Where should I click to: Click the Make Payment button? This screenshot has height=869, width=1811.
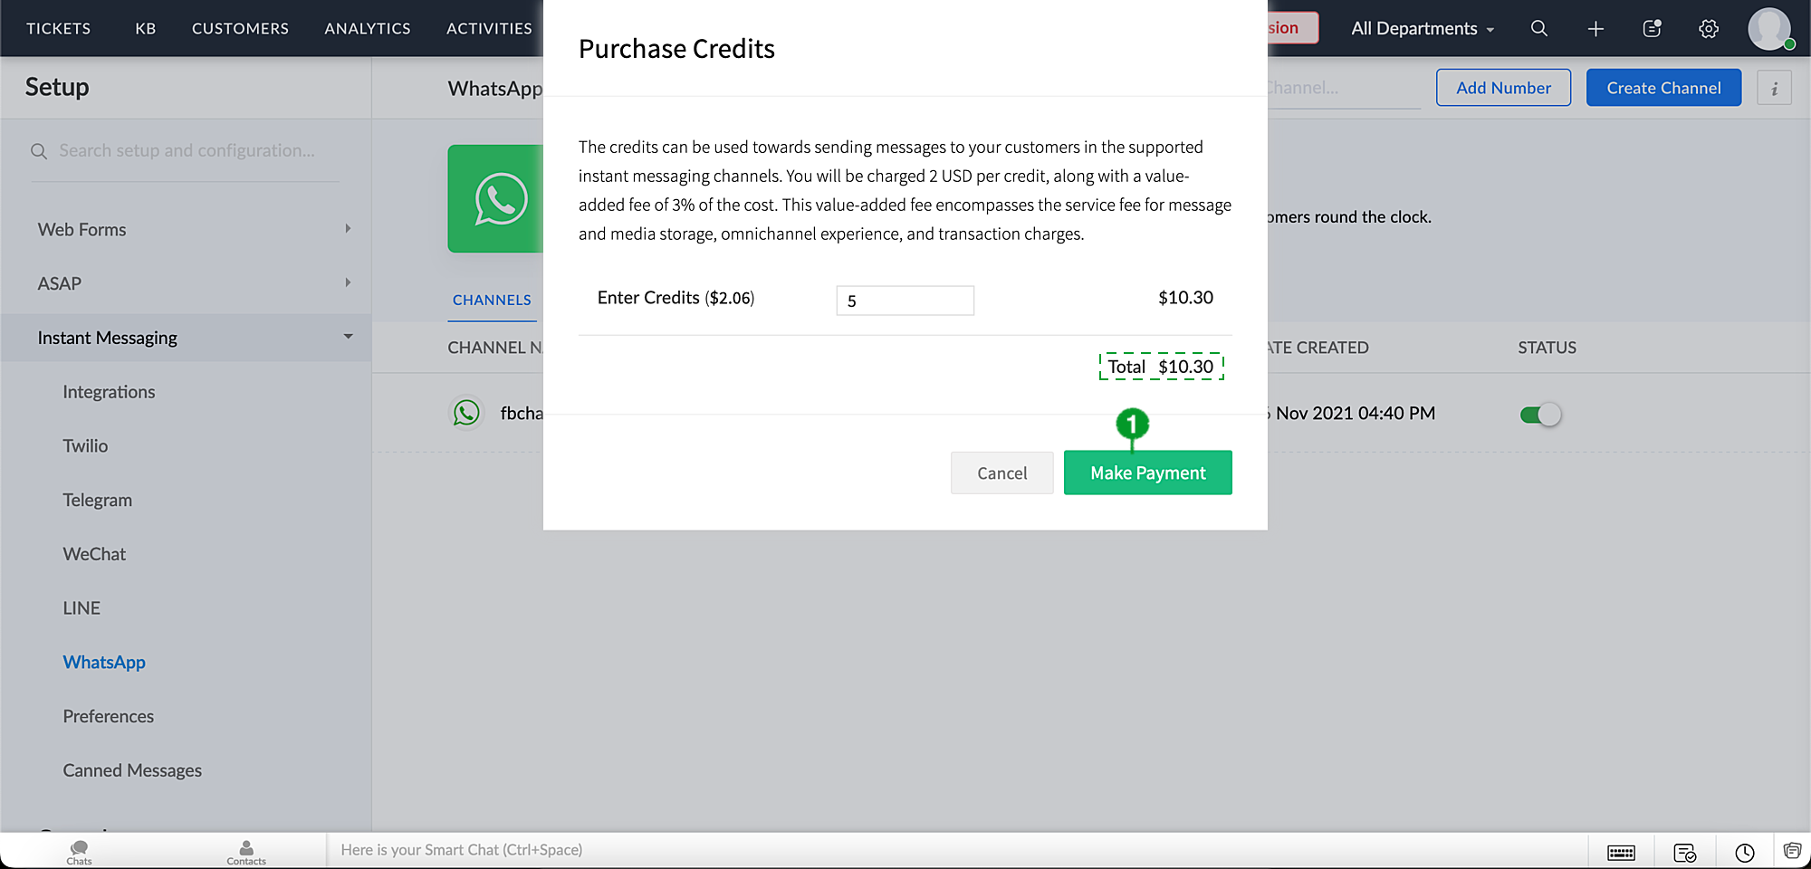(1147, 473)
